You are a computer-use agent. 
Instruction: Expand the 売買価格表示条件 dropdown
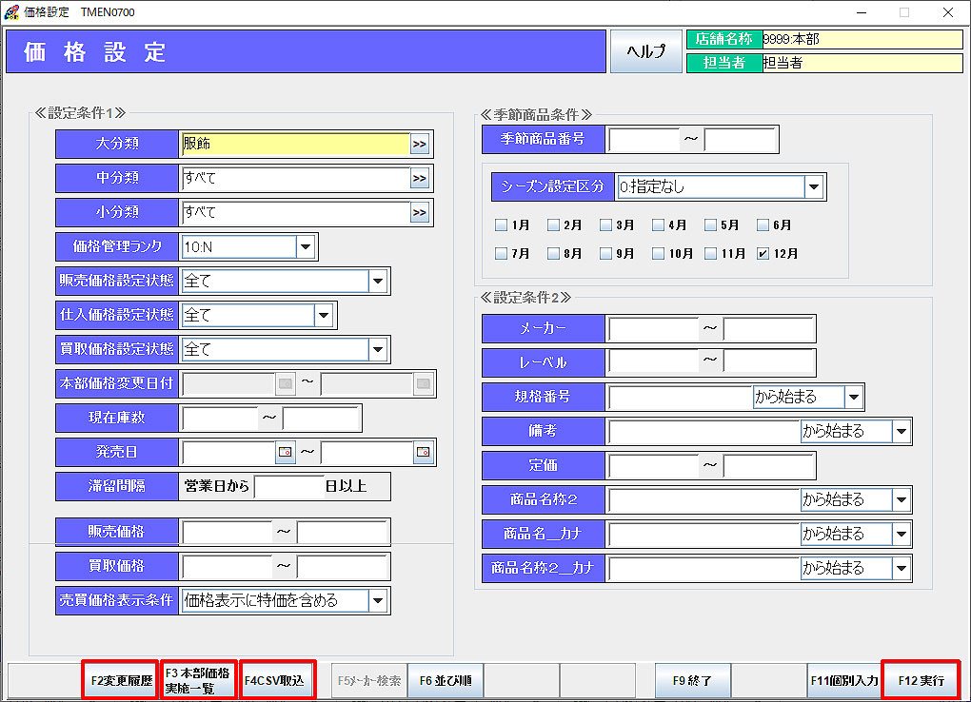[378, 600]
